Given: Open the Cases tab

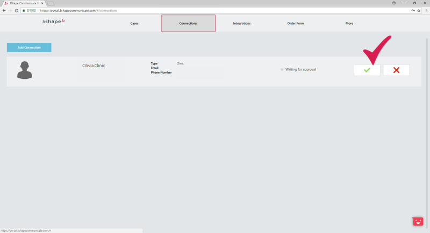Looking at the screenshot, I should pyautogui.click(x=134, y=23).
